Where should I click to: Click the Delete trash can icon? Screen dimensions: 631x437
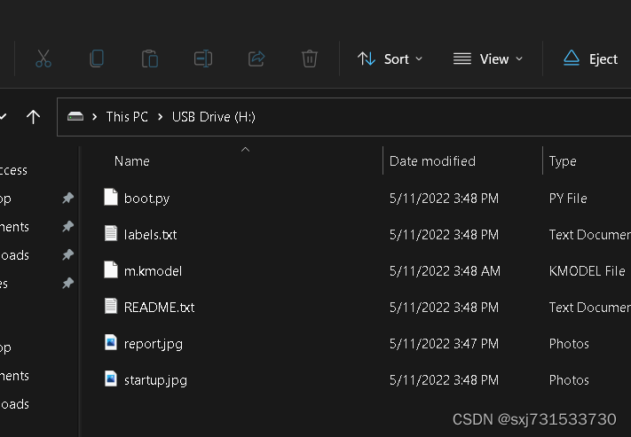pyautogui.click(x=309, y=59)
